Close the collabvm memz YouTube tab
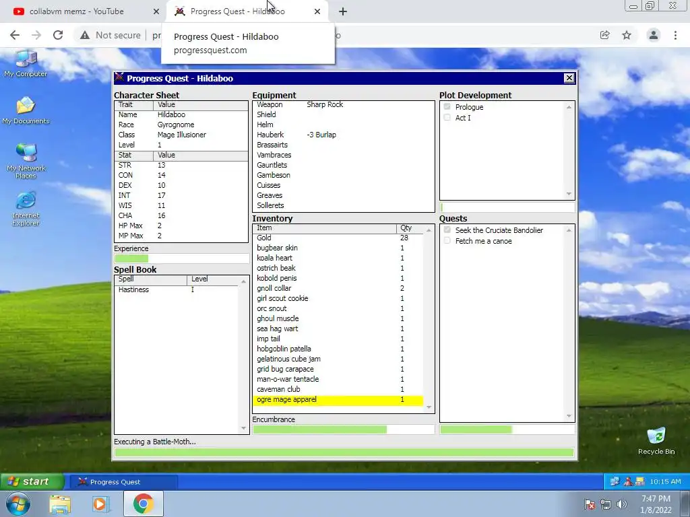 pyautogui.click(x=156, y=11)
